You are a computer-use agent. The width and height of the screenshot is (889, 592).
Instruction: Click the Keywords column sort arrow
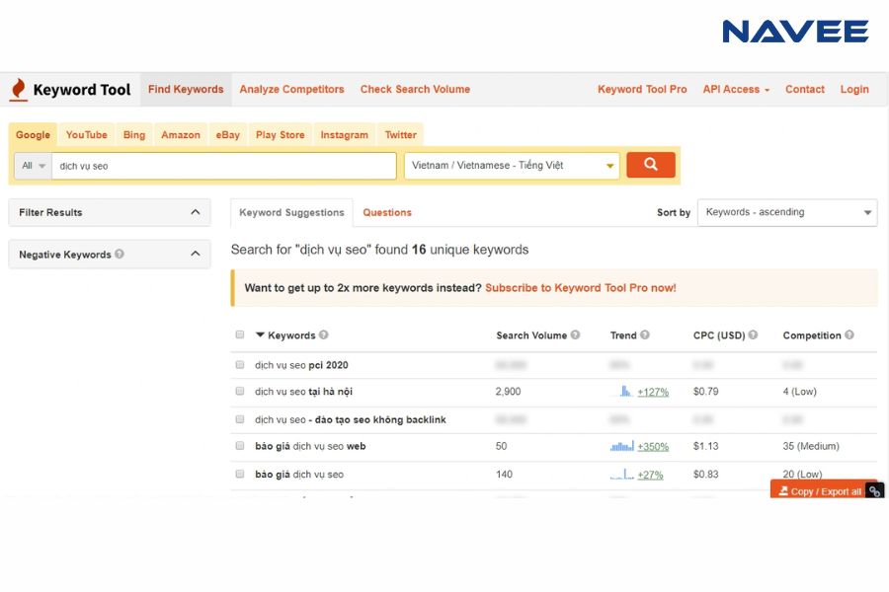pyautogui.click(x=260, y=334)
